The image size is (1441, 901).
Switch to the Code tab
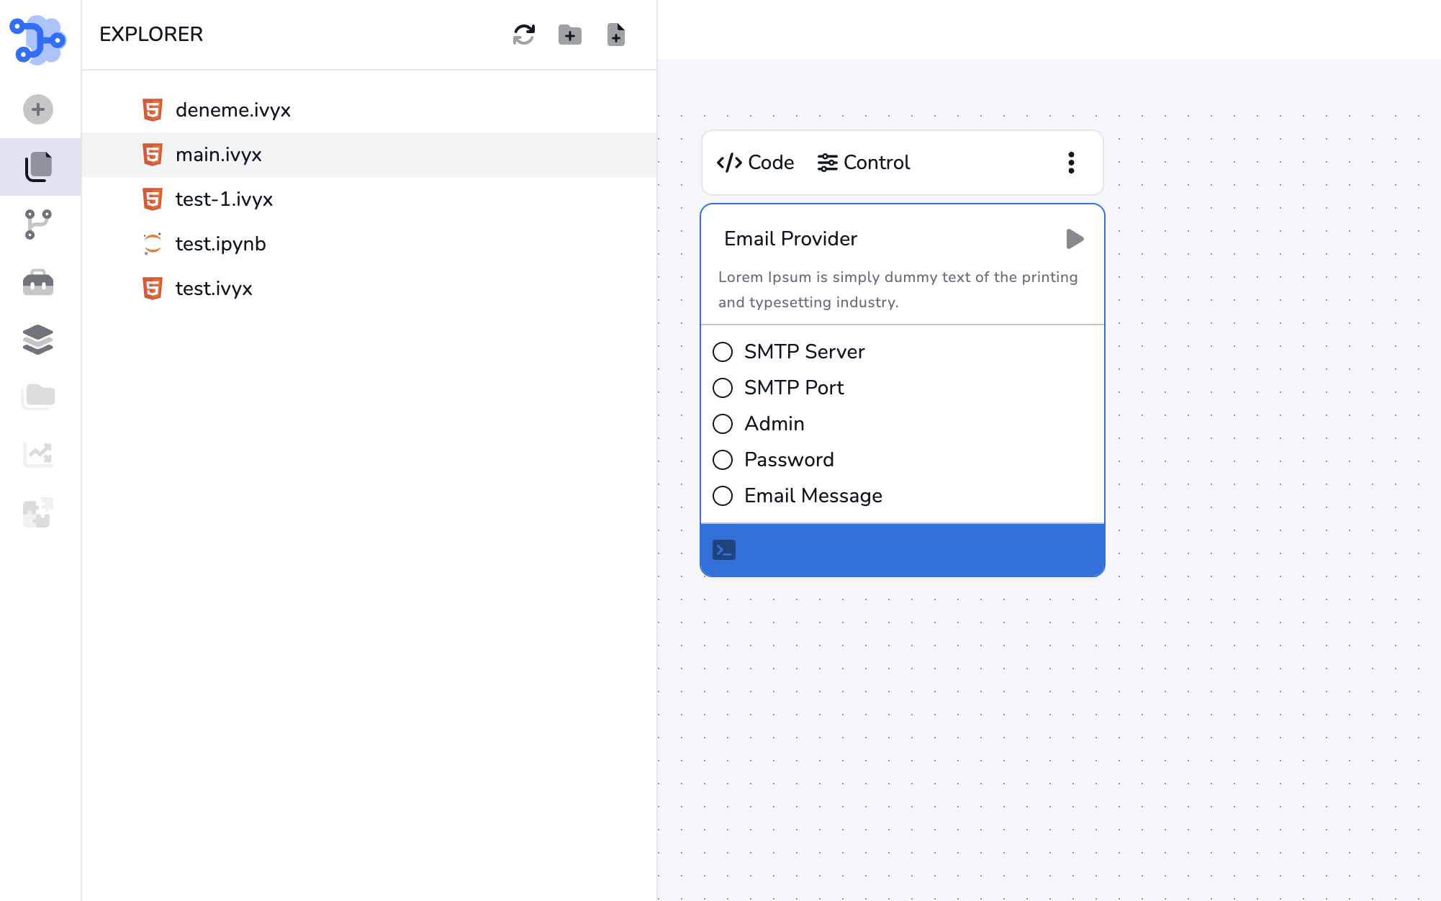(x=754, y=163)
